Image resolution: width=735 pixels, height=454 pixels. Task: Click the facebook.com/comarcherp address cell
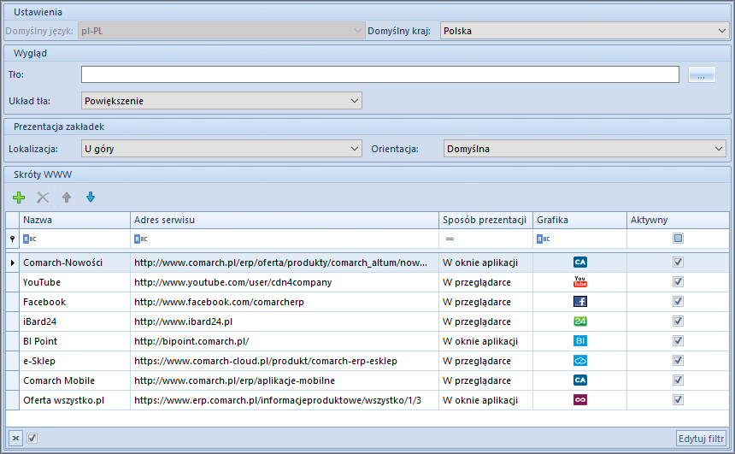tap(285, 302)
